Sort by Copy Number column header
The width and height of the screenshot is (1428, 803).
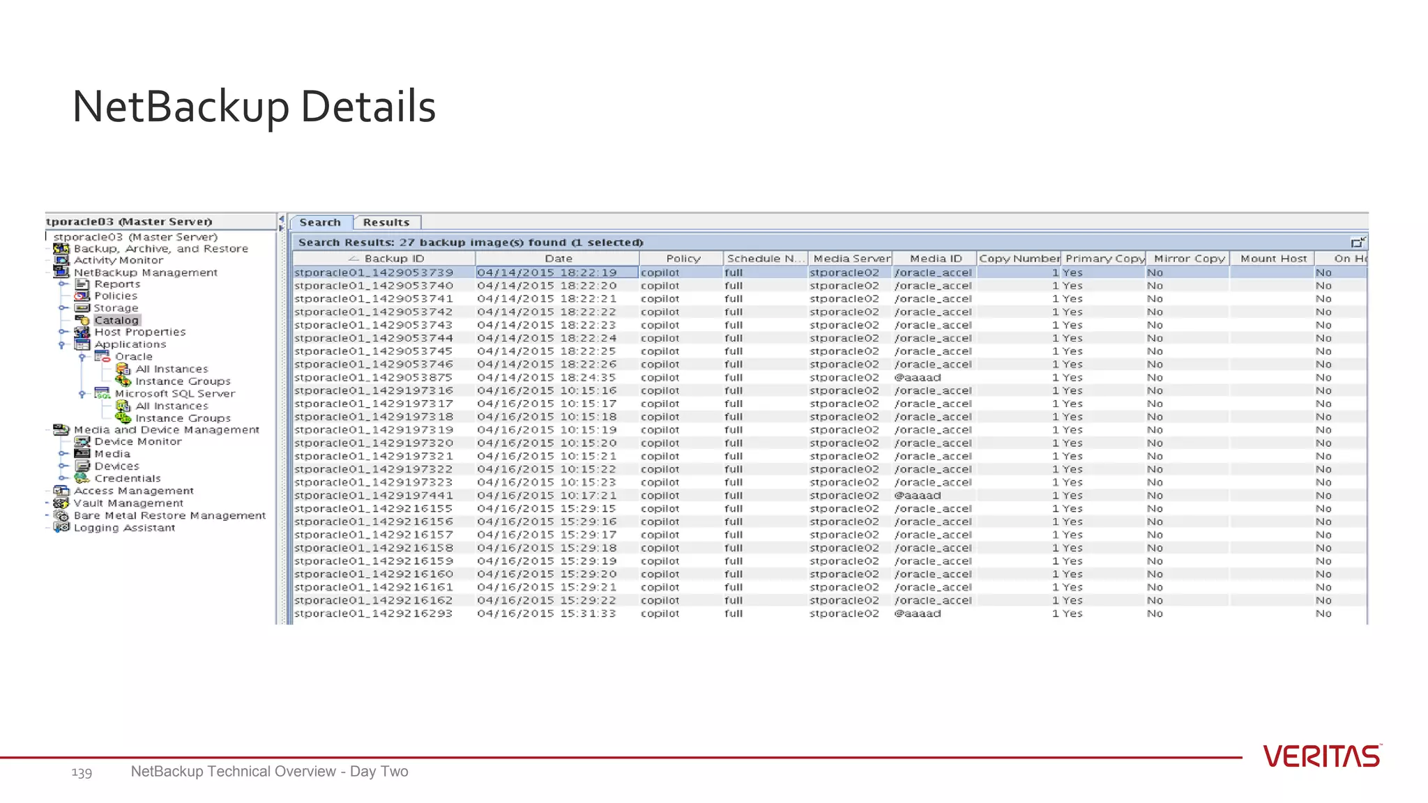point(1019,259)
